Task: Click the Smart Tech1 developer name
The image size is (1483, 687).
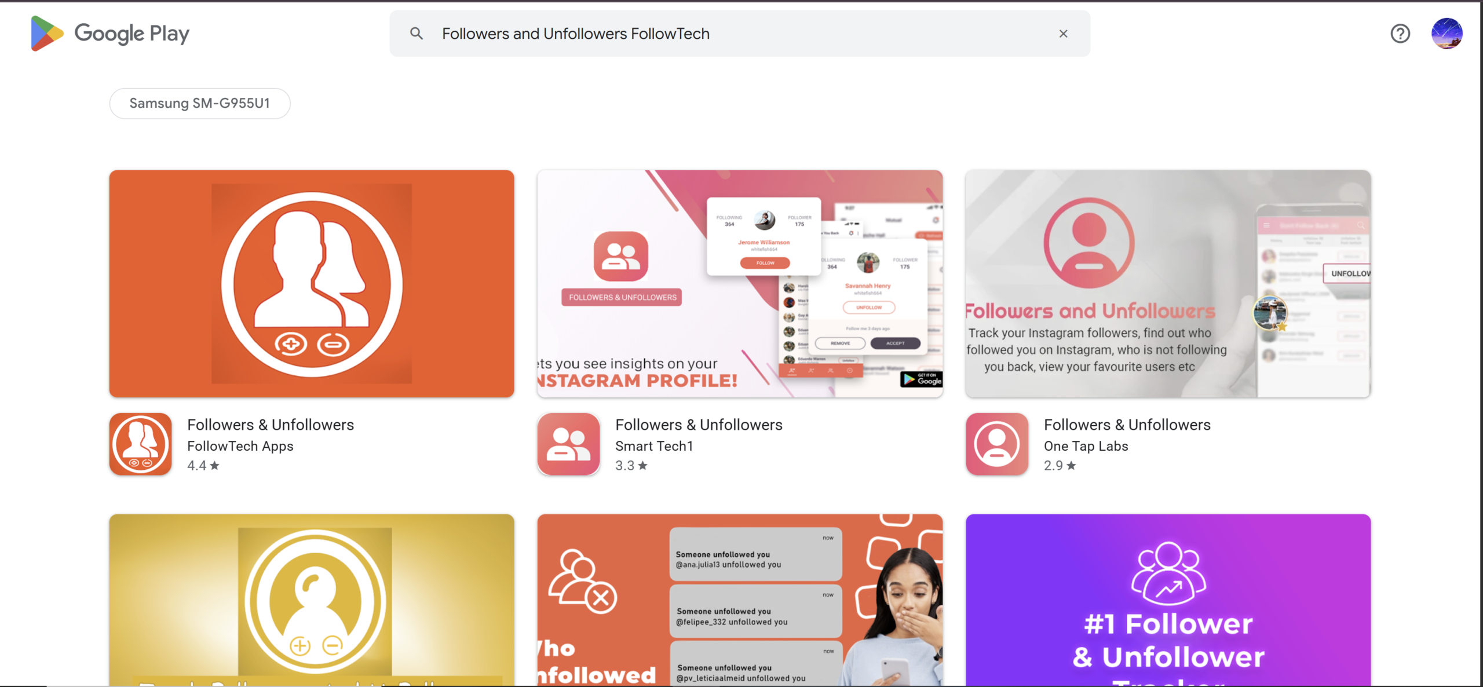Action: tap(654, 446)
